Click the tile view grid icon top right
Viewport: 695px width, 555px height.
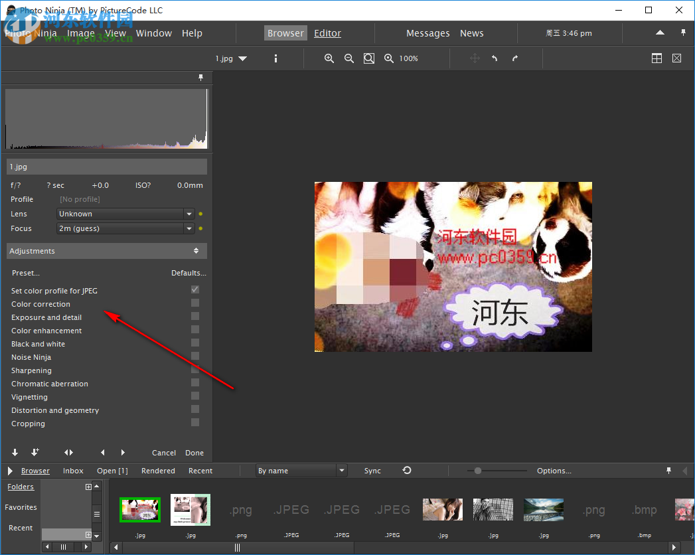coord(656,58)
